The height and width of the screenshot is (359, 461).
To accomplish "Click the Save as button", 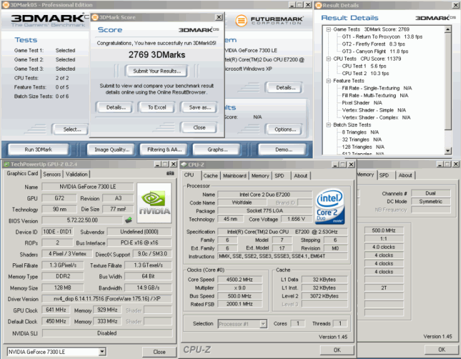I will (x=200, y=108).
